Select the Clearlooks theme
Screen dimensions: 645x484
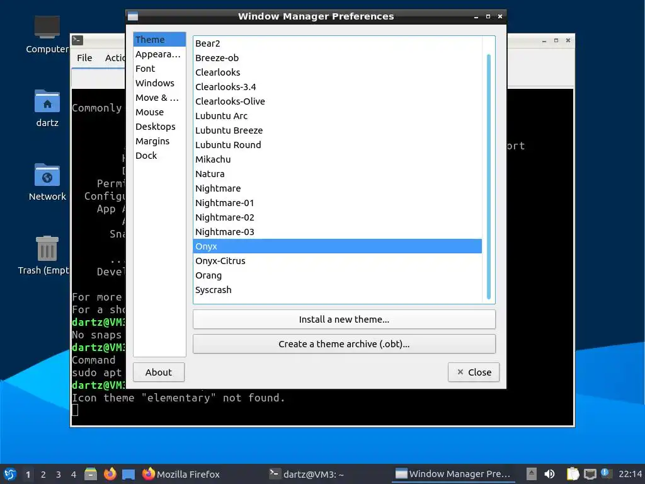(338, 72)
